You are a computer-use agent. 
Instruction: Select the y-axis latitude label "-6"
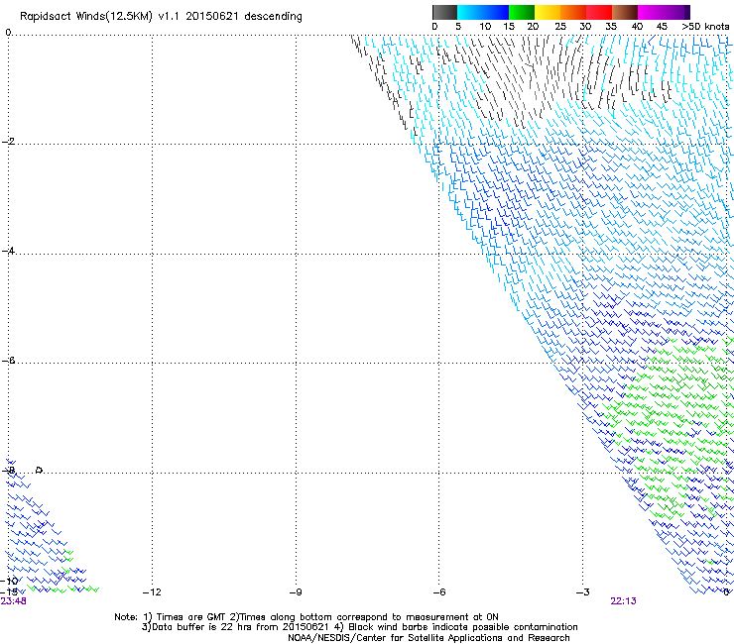(x=8, y=361)
